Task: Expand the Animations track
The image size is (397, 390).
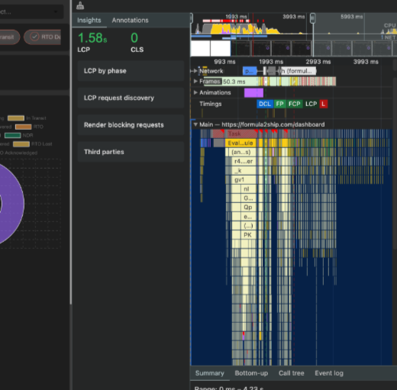Action: [x=195, y=92]
